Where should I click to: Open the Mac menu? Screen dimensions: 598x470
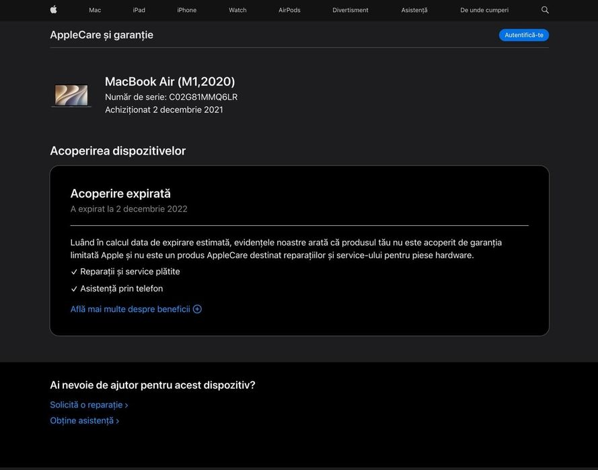[x=95, y=10]
